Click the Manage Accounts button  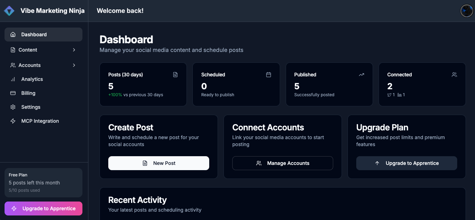(283, 163)
